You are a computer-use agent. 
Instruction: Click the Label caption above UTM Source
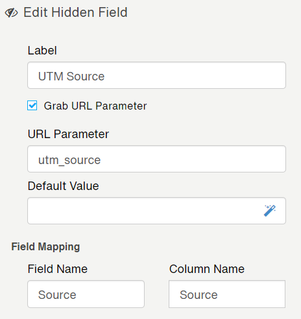pyautogui.click(x=42, y=51)
